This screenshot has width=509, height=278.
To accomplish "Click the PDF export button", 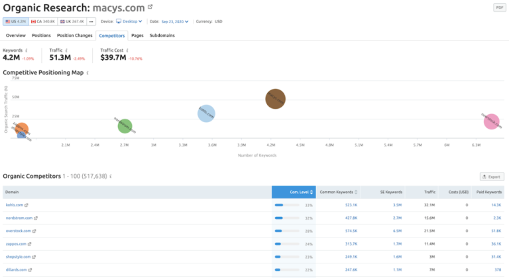I will pyautogui.click(x=499, y=7).
